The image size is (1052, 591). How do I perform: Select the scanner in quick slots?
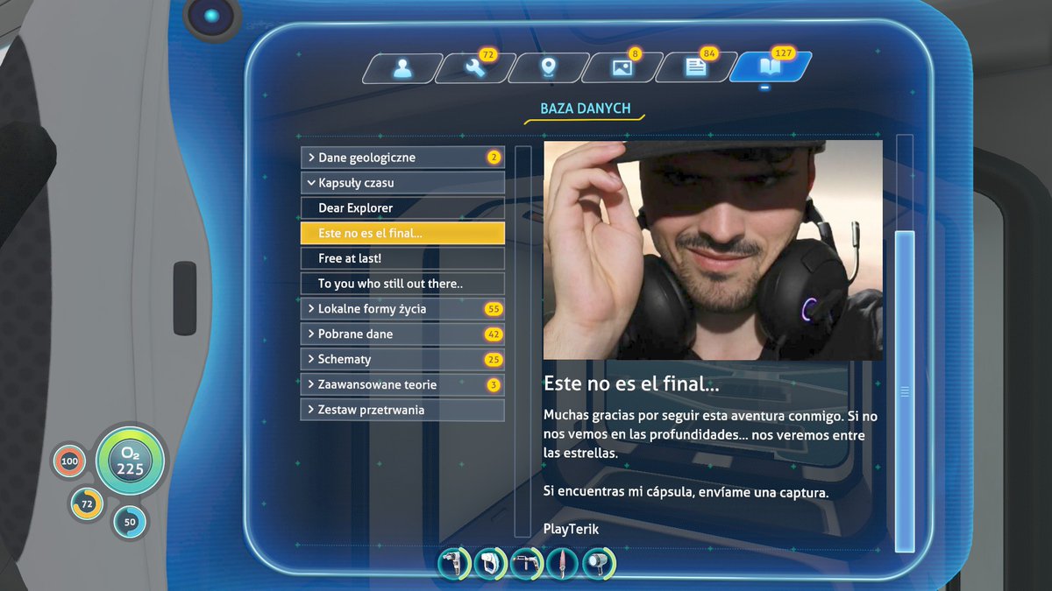pyautogui.click(x=492, y=562)
